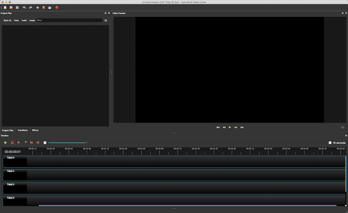This screenshot has height=213, width=348.
Task: Undock the Video Preview panel
Action: click(342, 13)
